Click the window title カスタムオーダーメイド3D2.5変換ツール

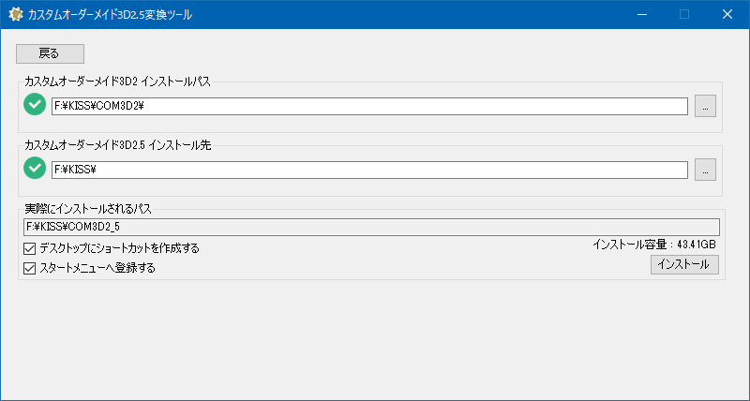(x=111, y=14)
